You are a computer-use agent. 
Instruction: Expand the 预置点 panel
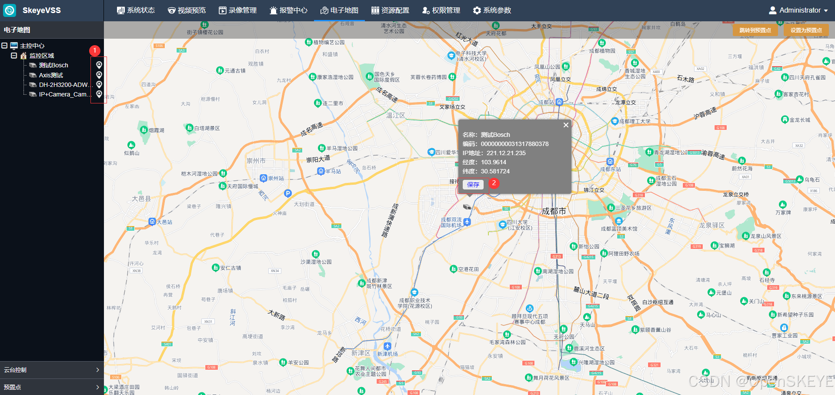click(52, 387)
